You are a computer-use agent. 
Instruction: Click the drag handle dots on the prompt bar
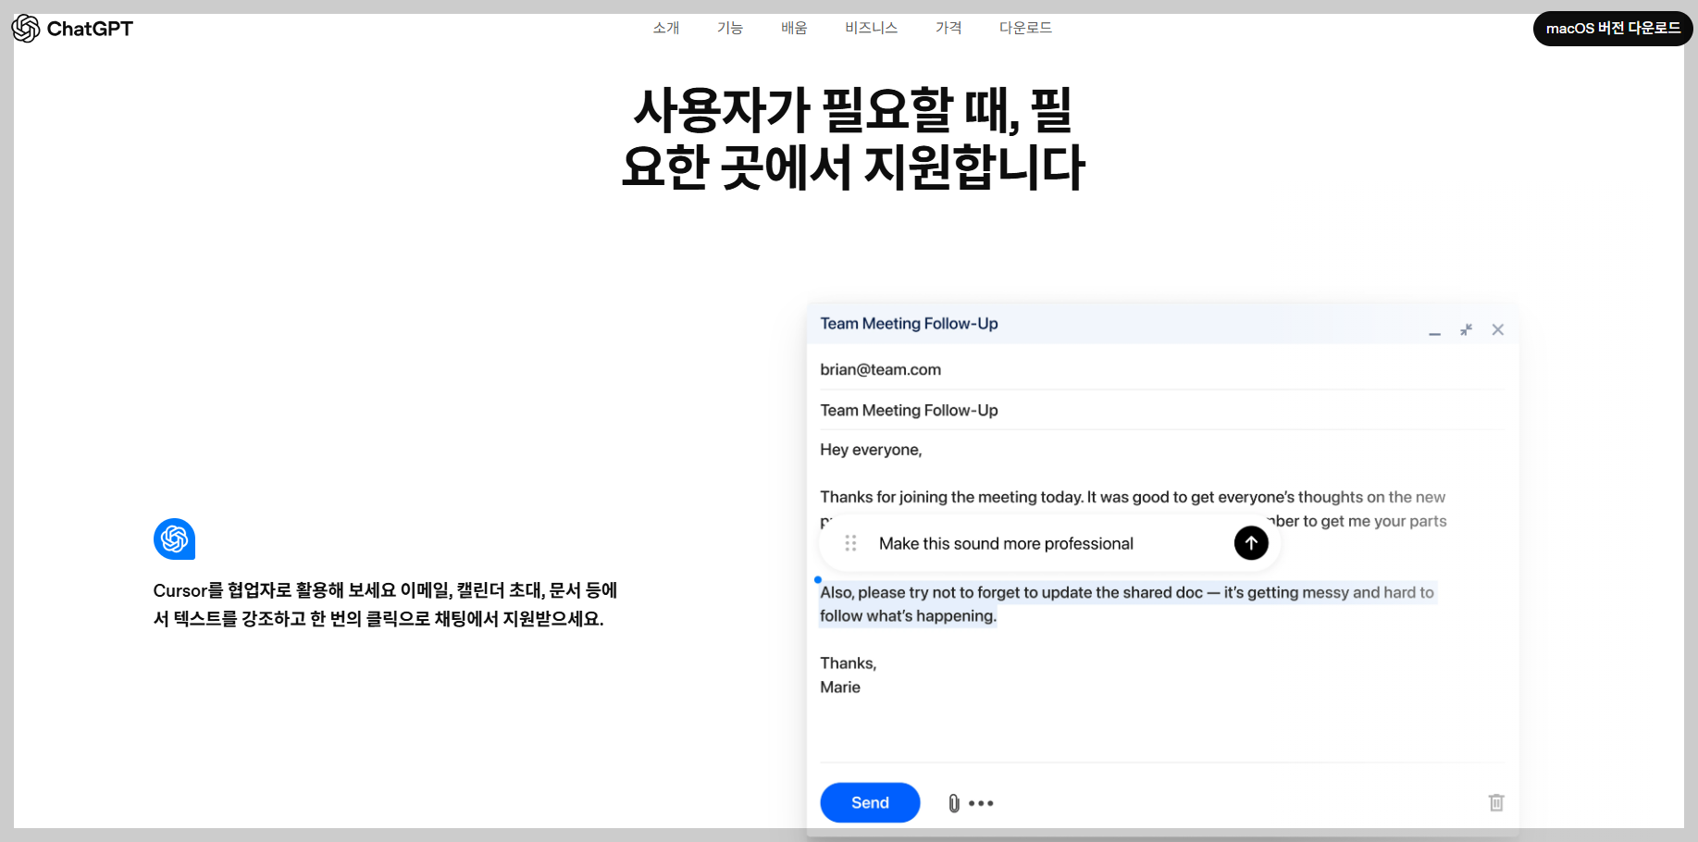(850, 543)
